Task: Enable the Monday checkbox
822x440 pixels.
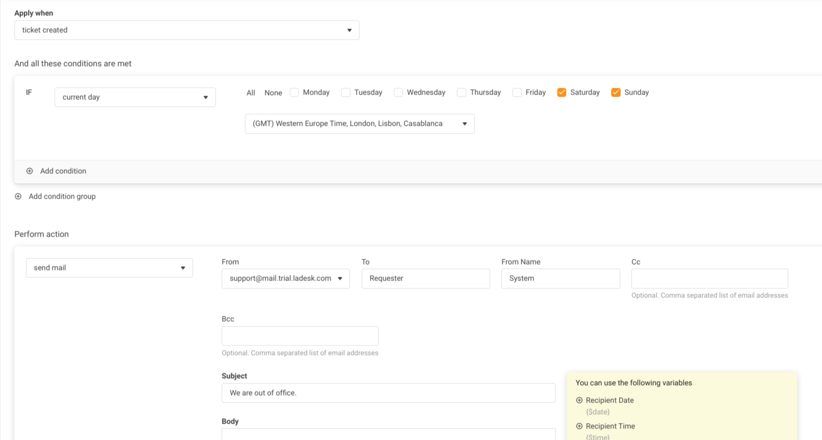Action: click(294, 92)
